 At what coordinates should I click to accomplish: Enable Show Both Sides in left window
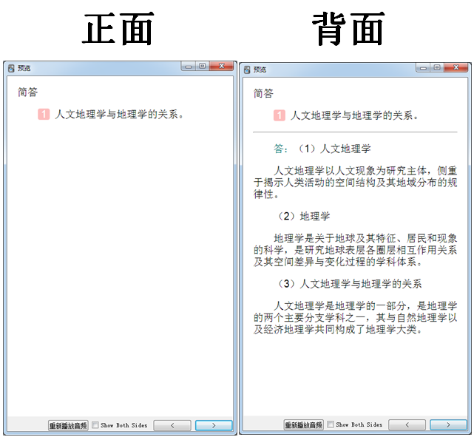95,425
